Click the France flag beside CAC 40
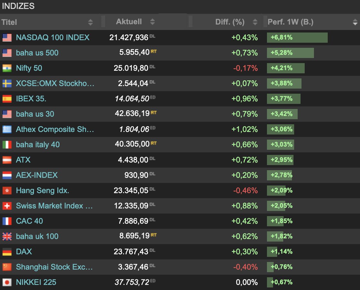 point(7,221)
